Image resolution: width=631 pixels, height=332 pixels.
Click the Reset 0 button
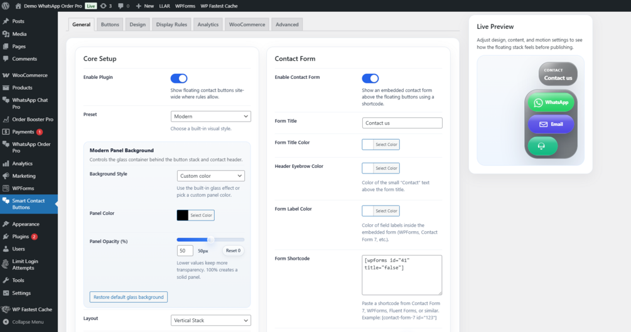pyautogui.click(x=233, y=251)
